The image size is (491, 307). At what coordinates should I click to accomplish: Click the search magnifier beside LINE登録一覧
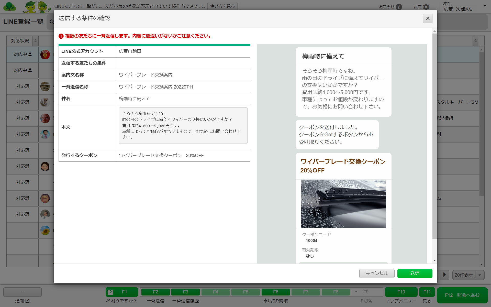tap(52, 22)
